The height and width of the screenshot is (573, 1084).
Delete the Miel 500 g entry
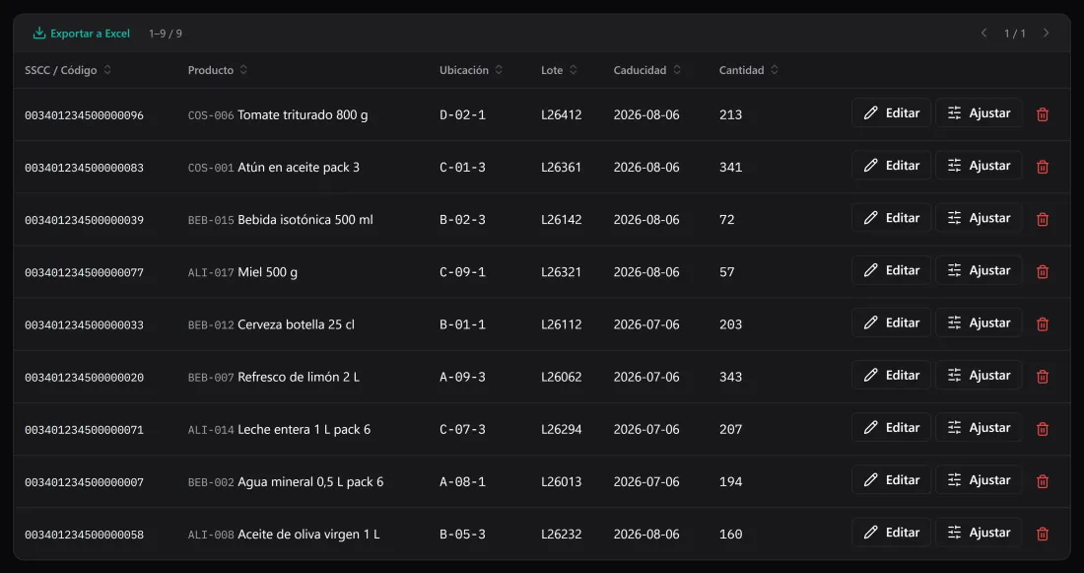pyautogui.click(x=1043, y=271)
